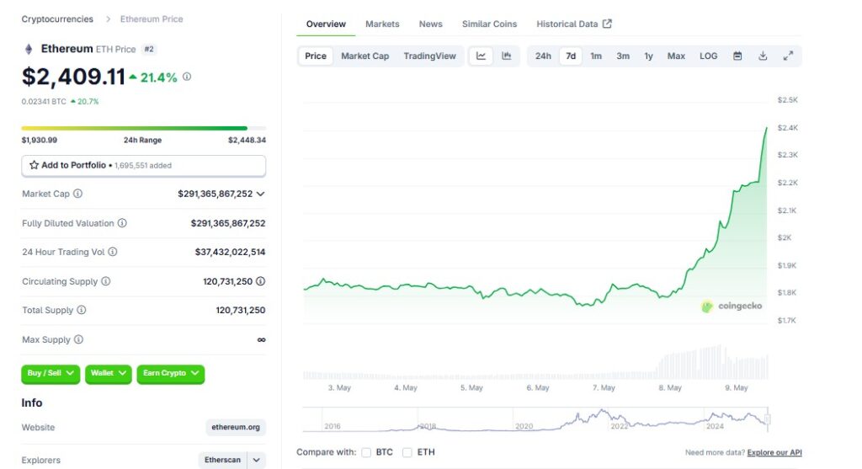
Task: Select TradingView chart mode
Action: [430, 56]
